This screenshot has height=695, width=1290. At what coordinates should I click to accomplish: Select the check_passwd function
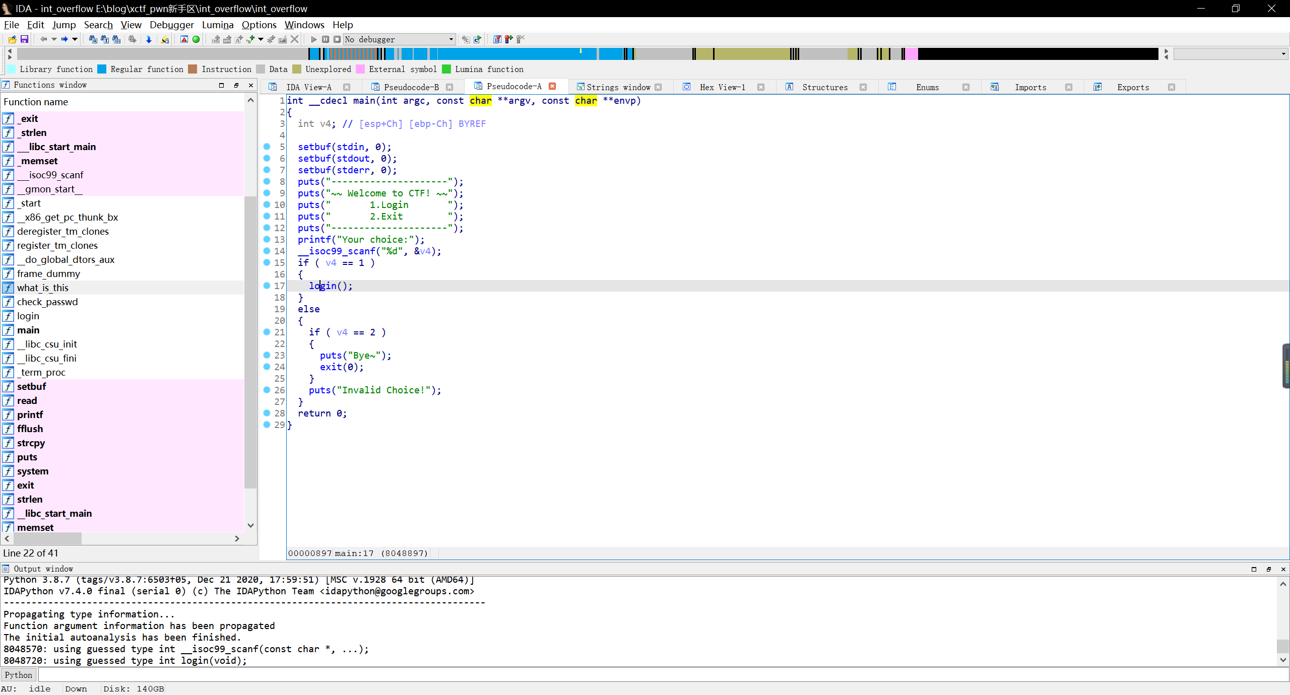point(47,302)
